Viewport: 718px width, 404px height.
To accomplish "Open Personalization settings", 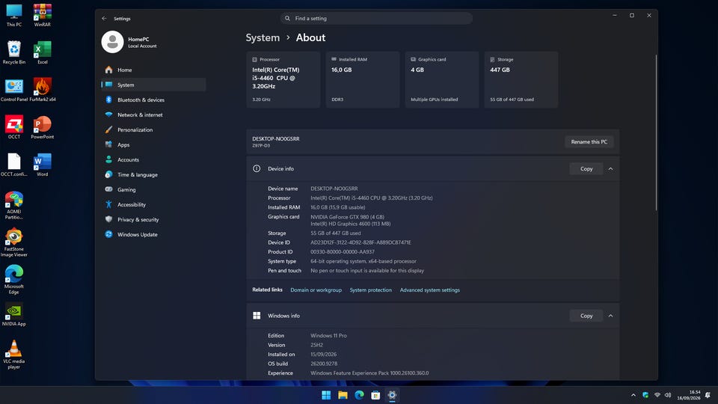I will (x=153, y=129).
